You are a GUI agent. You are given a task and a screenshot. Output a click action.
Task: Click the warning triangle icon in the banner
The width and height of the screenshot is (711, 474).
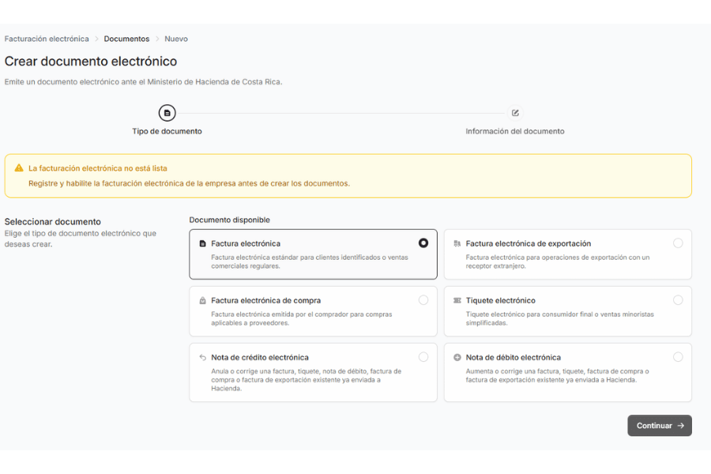[x=19, y=167]
